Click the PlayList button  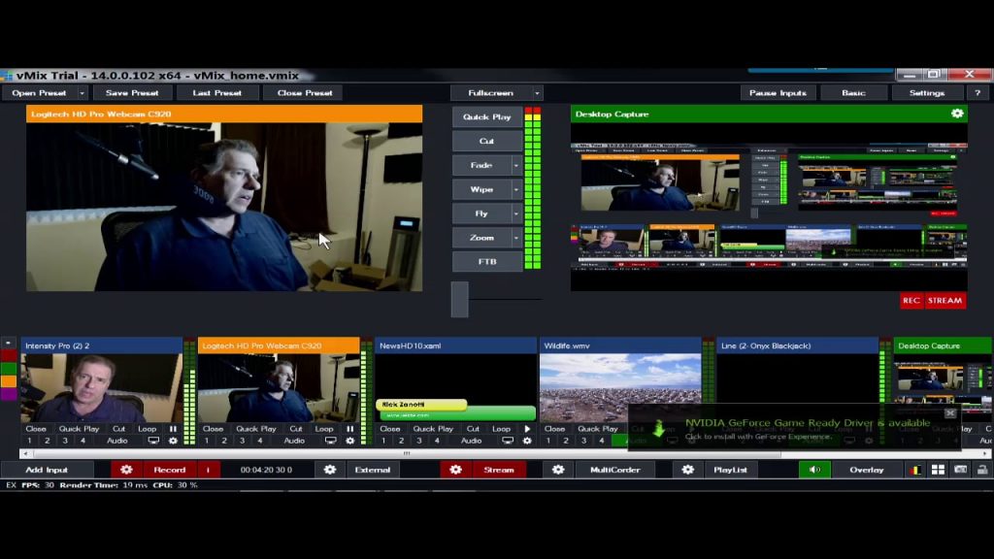click(730, 470)
